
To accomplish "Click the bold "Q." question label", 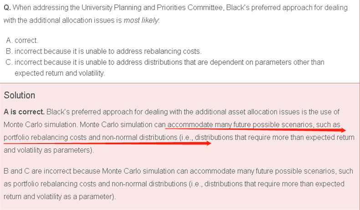I will pos(7,8).
